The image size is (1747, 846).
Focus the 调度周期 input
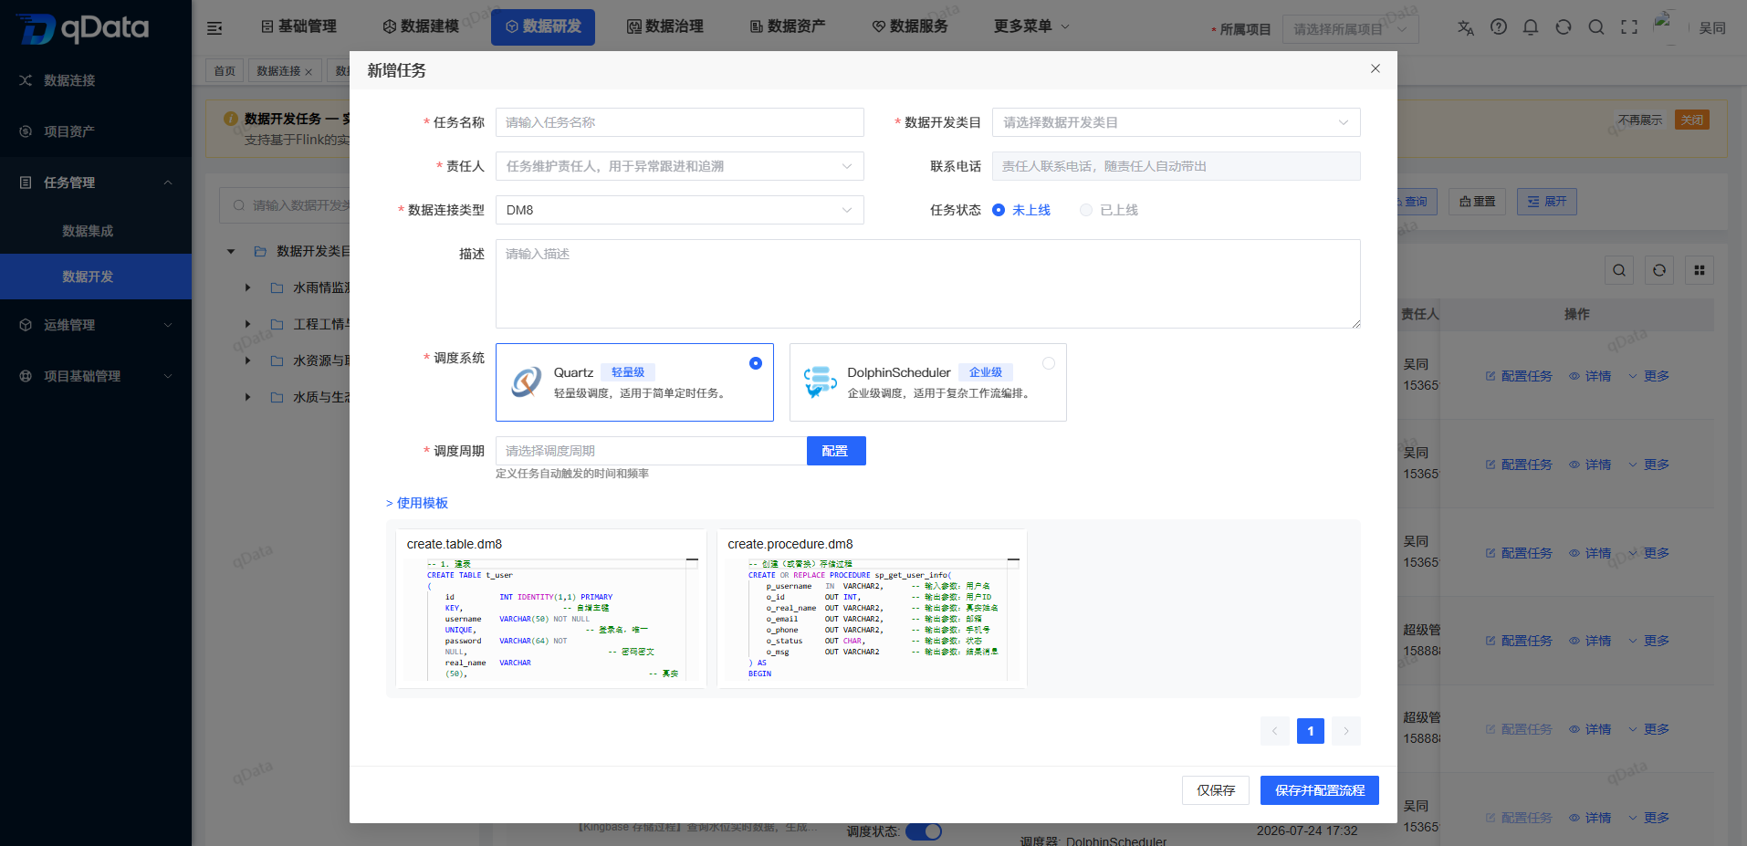[651, 451]
